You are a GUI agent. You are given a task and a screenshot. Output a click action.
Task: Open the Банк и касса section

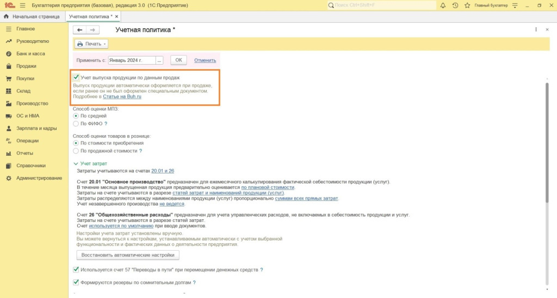(x=30, y=54)
